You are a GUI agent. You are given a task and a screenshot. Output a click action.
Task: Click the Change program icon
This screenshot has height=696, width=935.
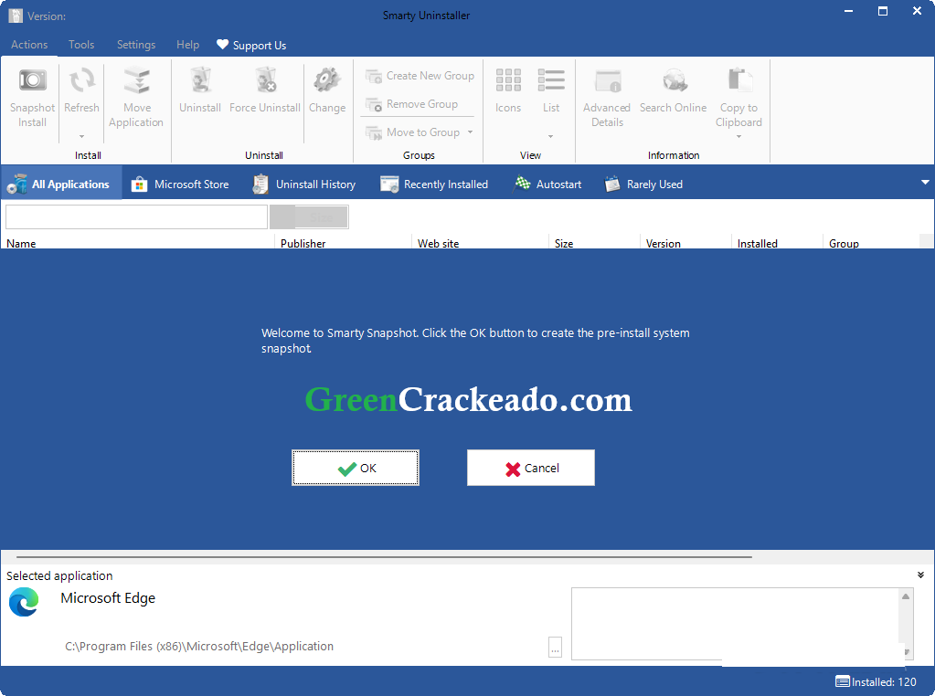[327, 90]
